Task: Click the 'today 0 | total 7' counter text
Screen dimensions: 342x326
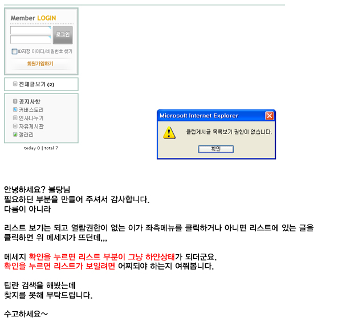Action: tap(41, 148)
